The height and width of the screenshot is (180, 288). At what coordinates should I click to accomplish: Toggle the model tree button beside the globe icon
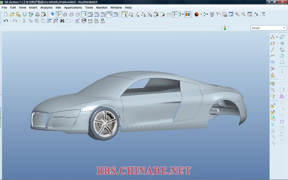tap(59, 14)
